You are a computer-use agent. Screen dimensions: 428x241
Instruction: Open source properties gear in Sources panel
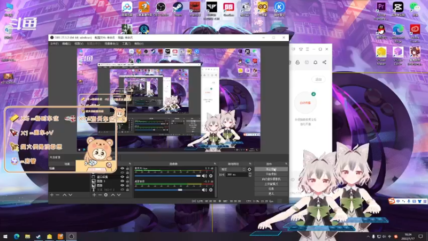[x=106, y=195]
